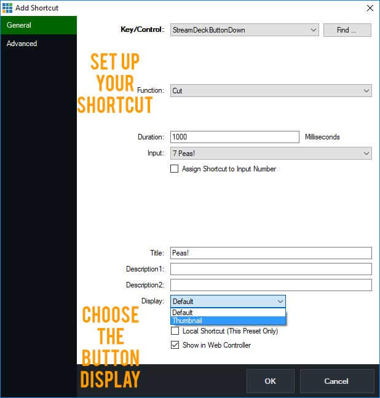Focus the Description2 text field
The height and width of the screenshot is (398, 380).
tap(271, 285)
